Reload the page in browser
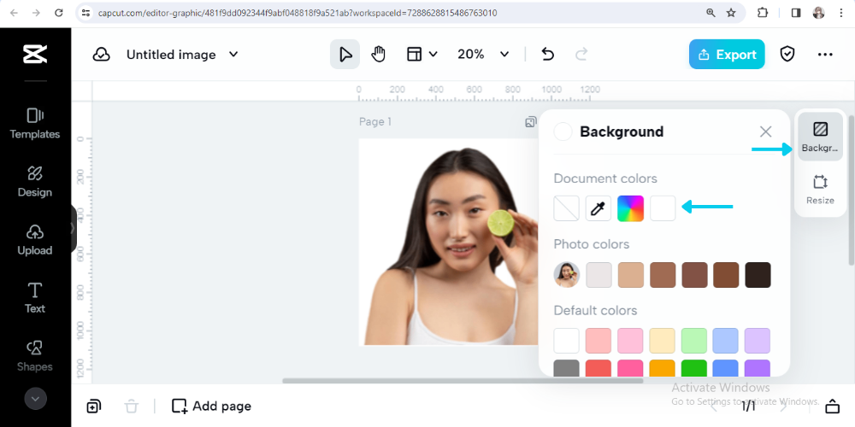This screenshot has width=855, height=427. coord(59,13)
